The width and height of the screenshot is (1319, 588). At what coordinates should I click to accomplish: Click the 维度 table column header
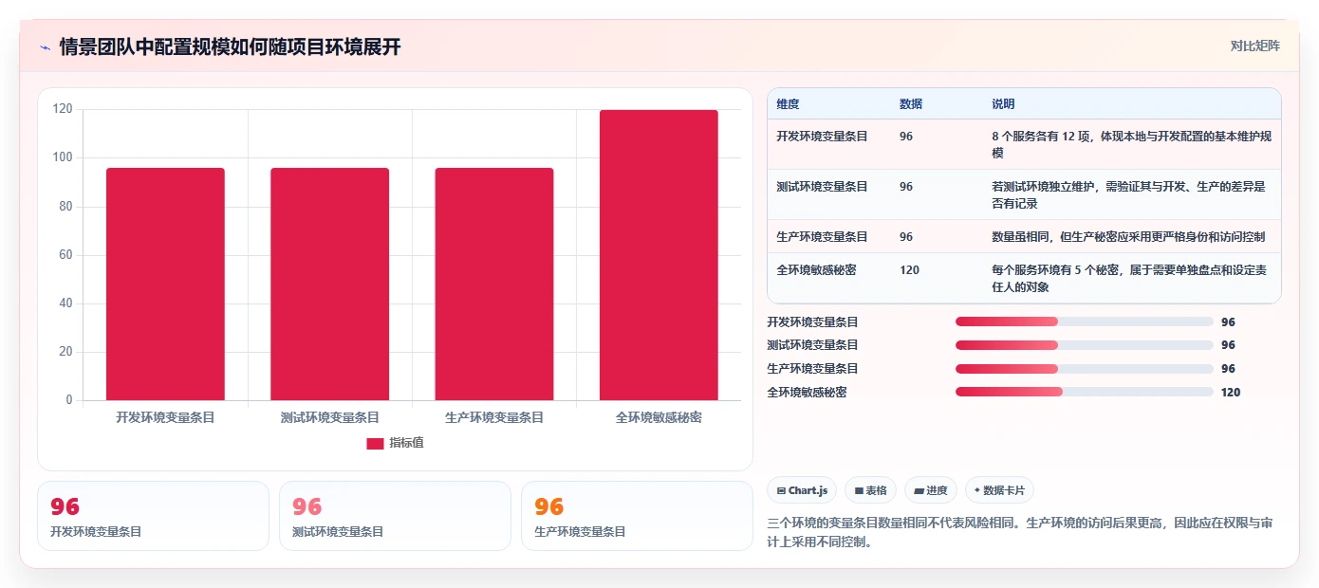[788, 104]
